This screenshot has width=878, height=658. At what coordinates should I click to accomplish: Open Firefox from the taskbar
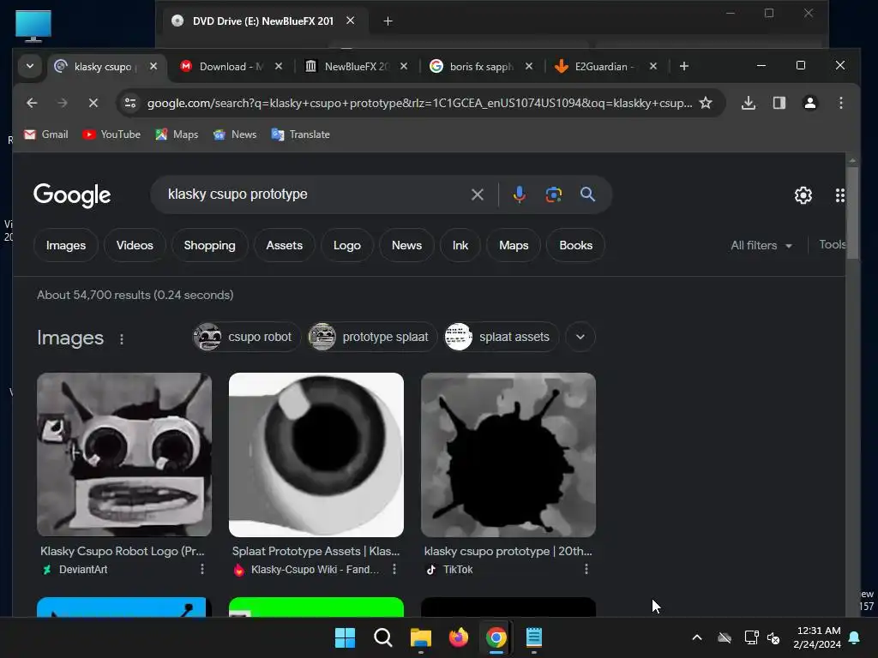[x=459, y=637]
